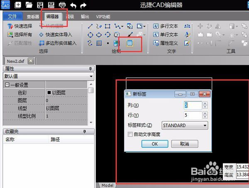Decrease the 列 column count stepper
The height and width of the screenshot is (188, 249).
pos(205,107)
